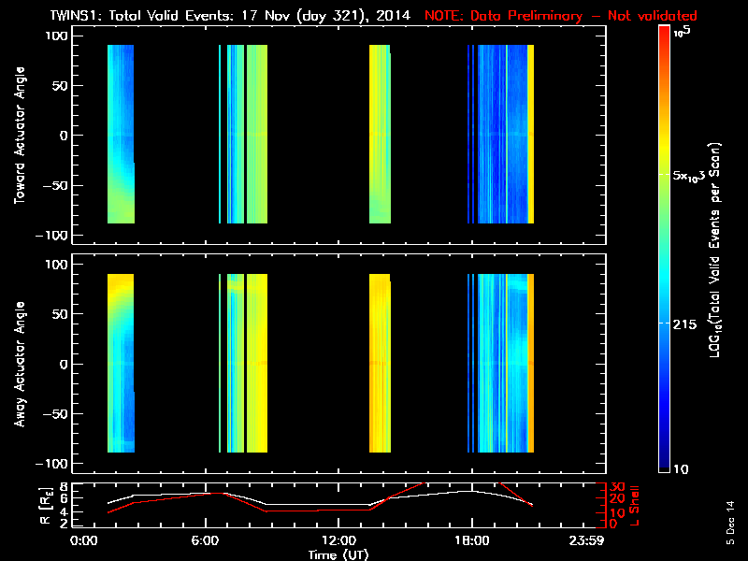Click the plot title 'TWINS1: Total Valid Events'
This screenshot has height=561, width=748.
click(142, 15)
